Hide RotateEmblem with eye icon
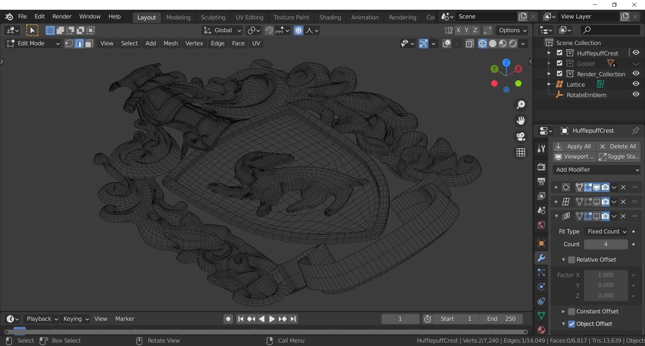This screenshot has height=346, width=645. point(636,94)
